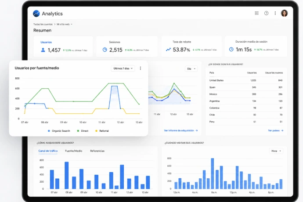303x202 pixels.
Task: Open Usuarios por fuente/medio three-dot menu
Action: pos(141,68)
